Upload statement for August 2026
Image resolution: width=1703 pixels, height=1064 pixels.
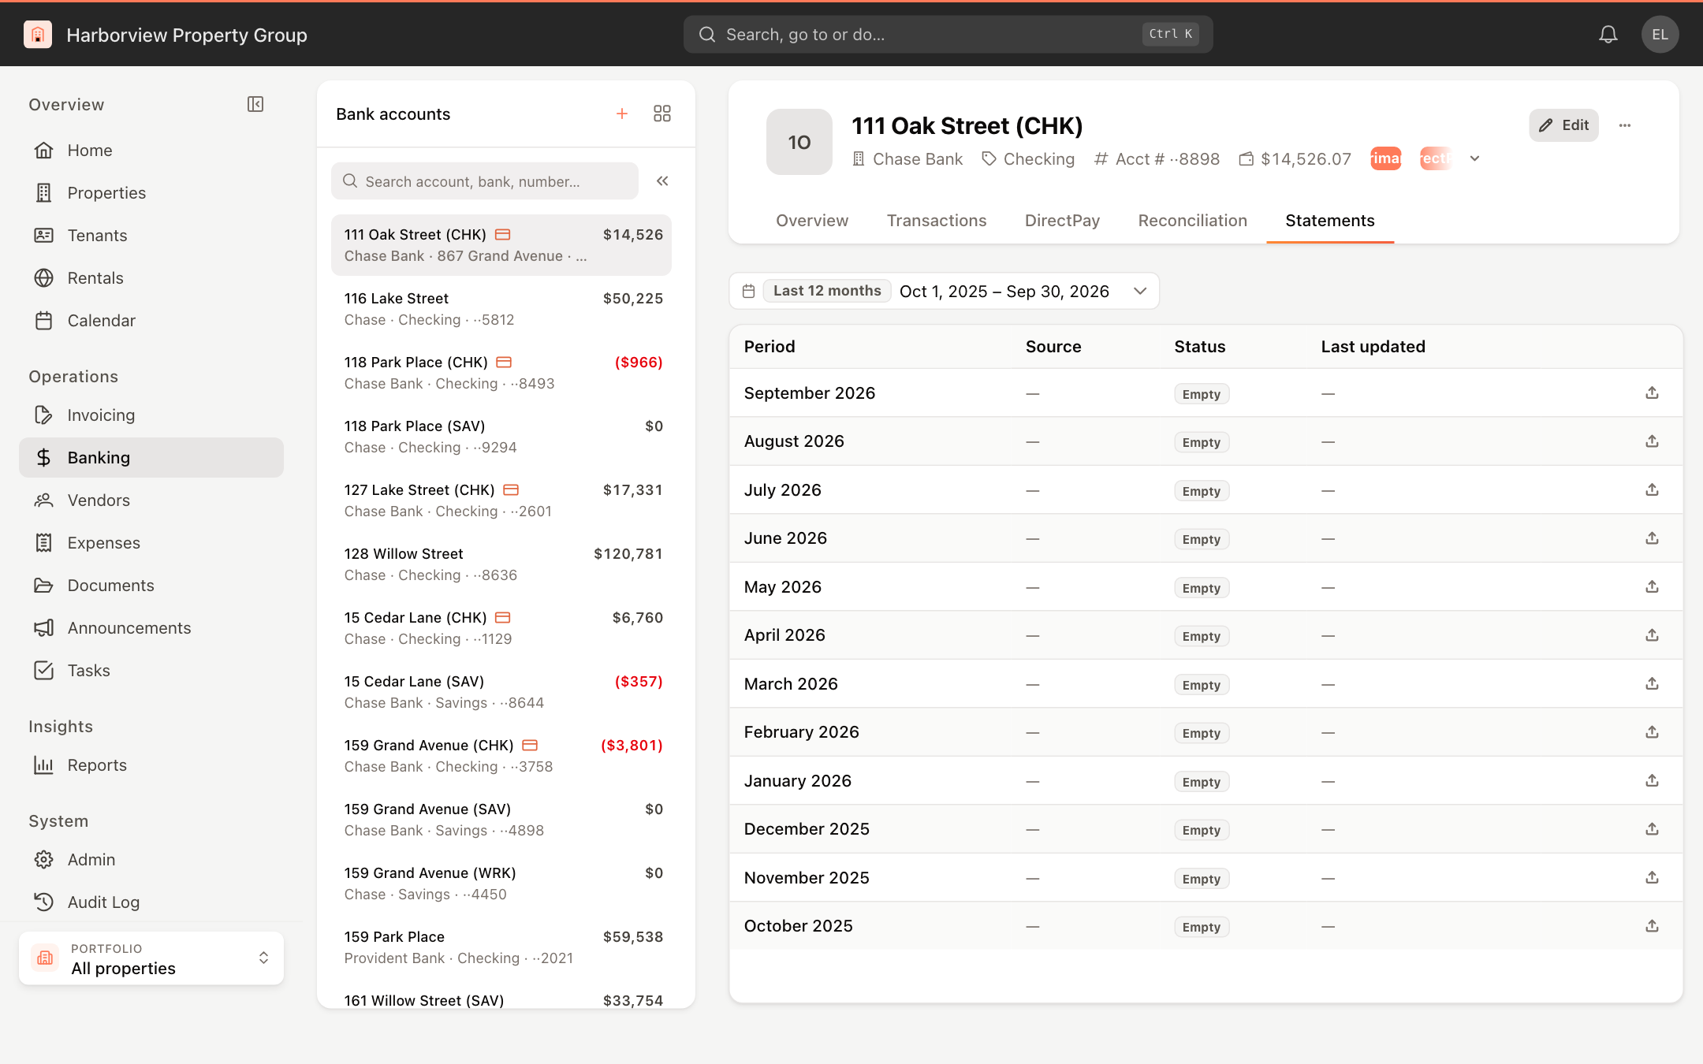pos(1652,441)
